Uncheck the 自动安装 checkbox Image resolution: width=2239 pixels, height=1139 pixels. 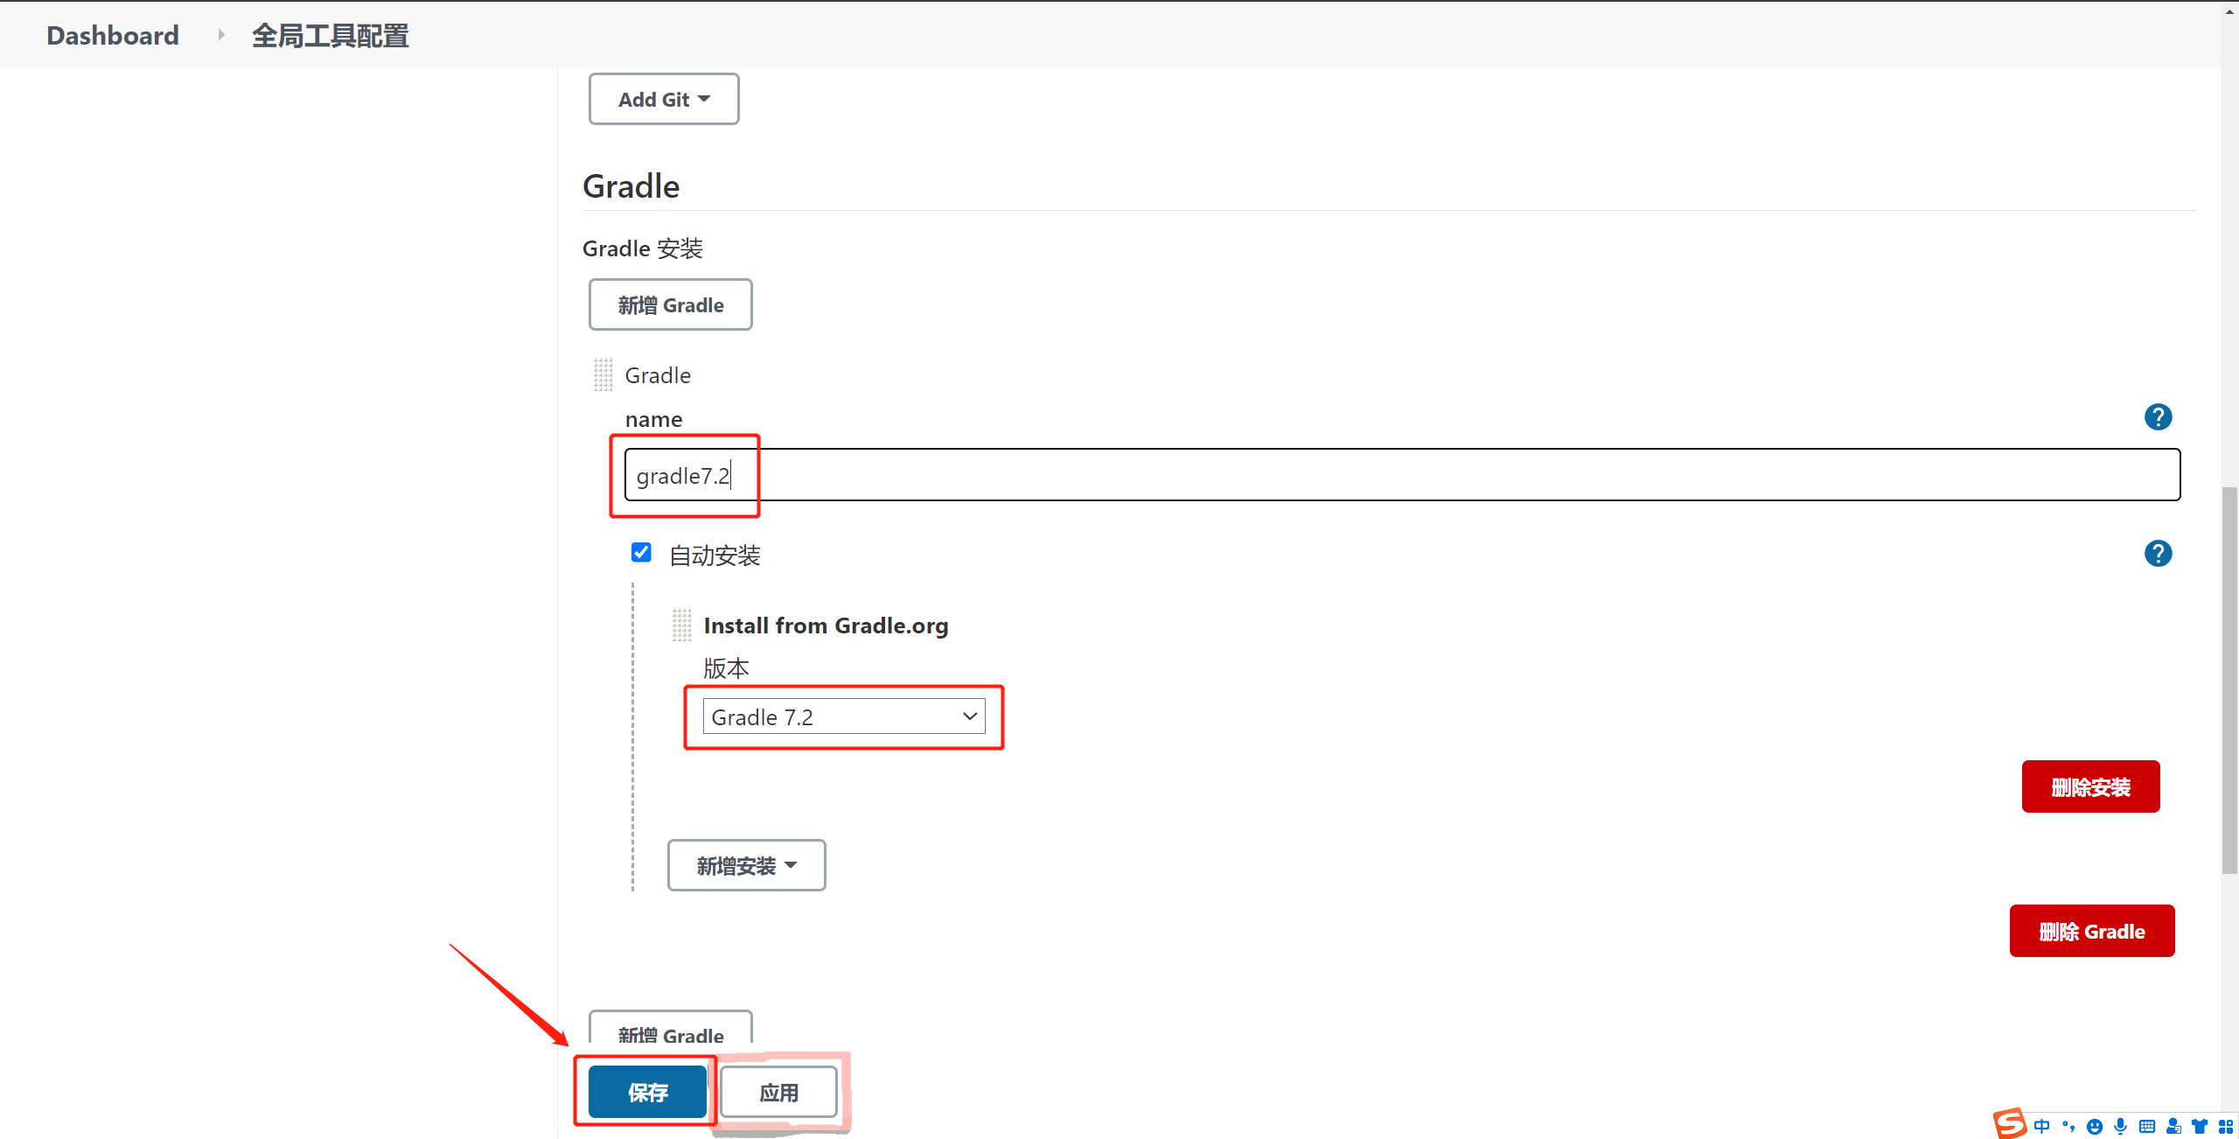click(641, 553)
